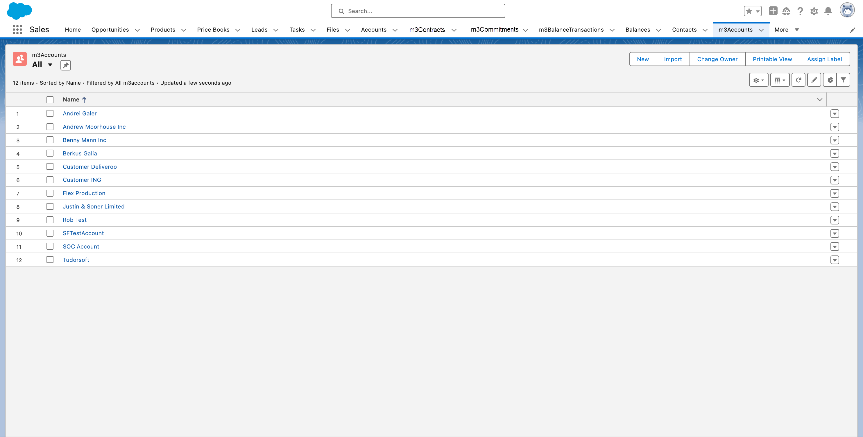The height and width of the screenshot is (437, 863).
Task: Add page to favorites star icon
Action: (749, 11)
